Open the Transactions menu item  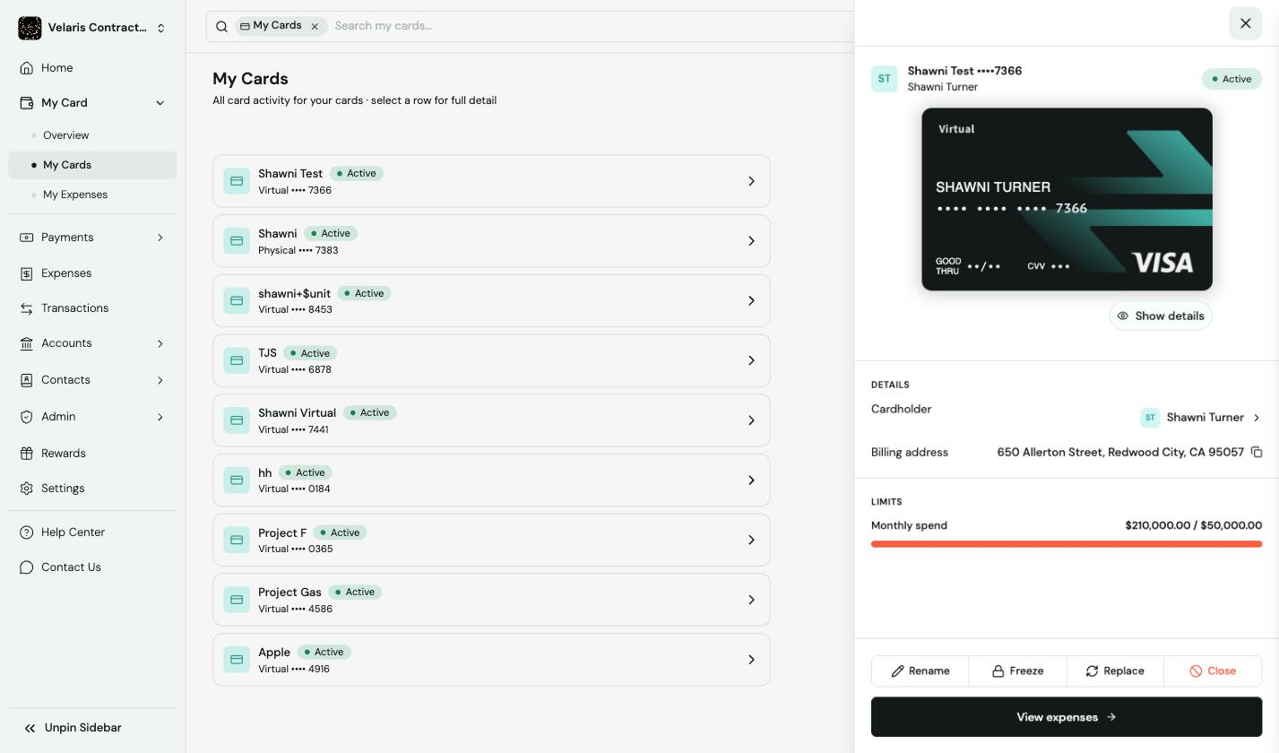click(x=75, y=308)
